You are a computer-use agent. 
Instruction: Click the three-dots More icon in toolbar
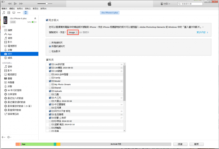coord(19,13)
